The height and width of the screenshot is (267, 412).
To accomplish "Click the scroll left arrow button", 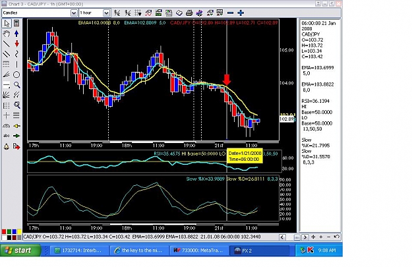I will click(x=282, y=237).
